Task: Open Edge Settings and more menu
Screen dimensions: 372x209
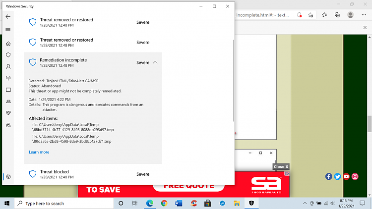Action: (x=364, y=15)
